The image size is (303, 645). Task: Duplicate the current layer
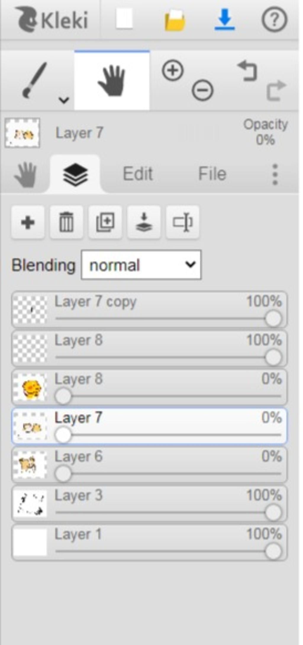[105, 222]
